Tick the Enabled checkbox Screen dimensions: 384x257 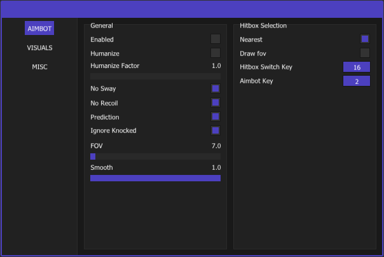216,39
